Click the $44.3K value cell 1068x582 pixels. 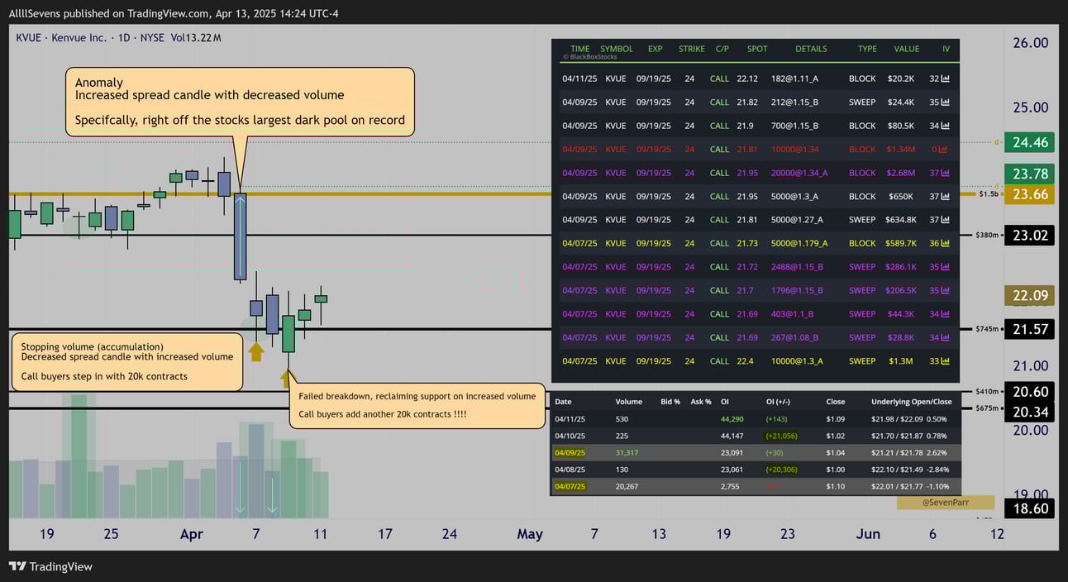coord(900,314)
